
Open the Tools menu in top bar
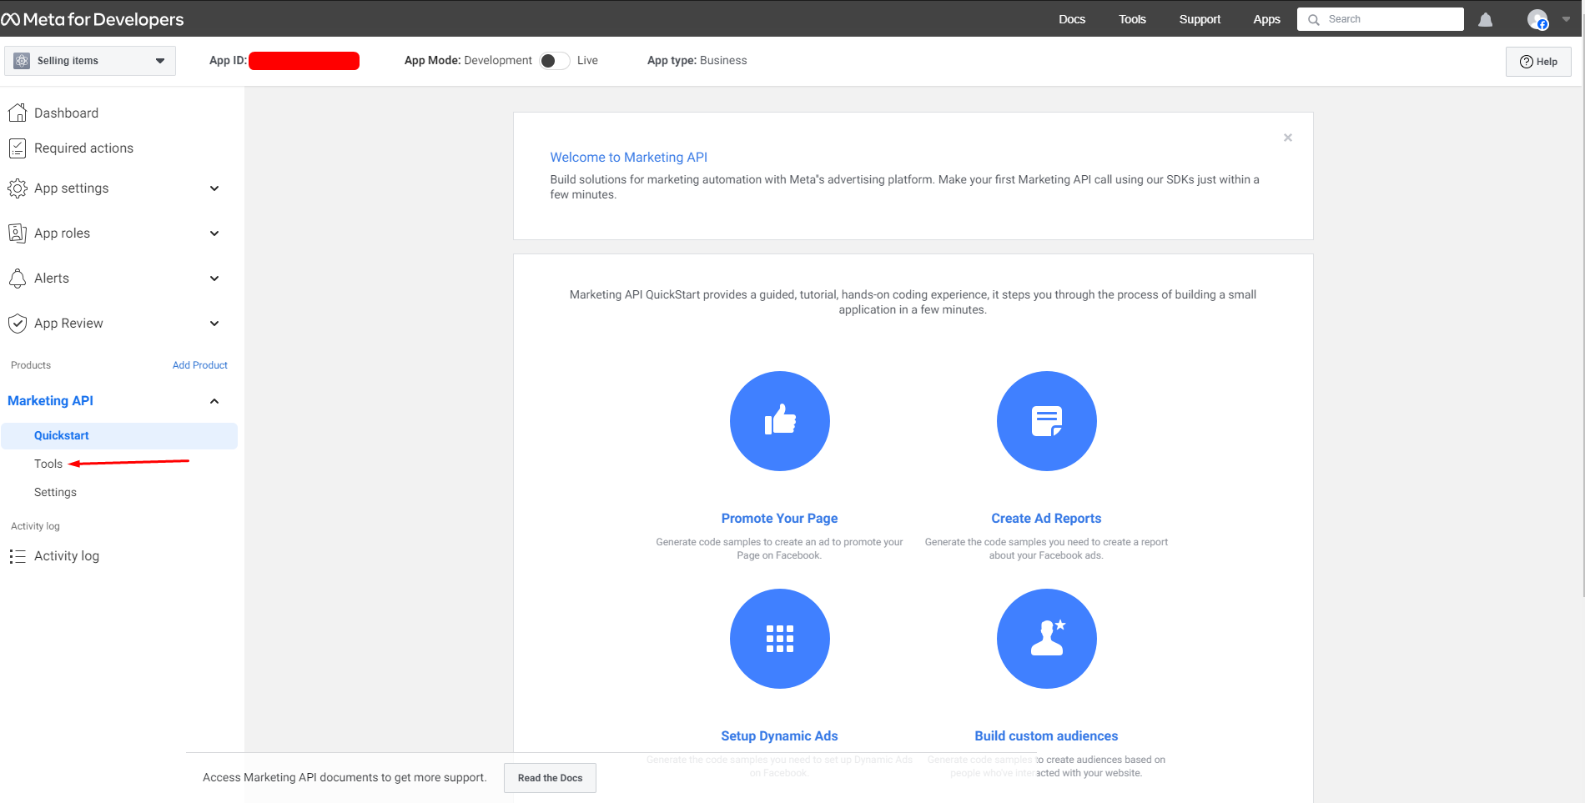pos(1132,19)
